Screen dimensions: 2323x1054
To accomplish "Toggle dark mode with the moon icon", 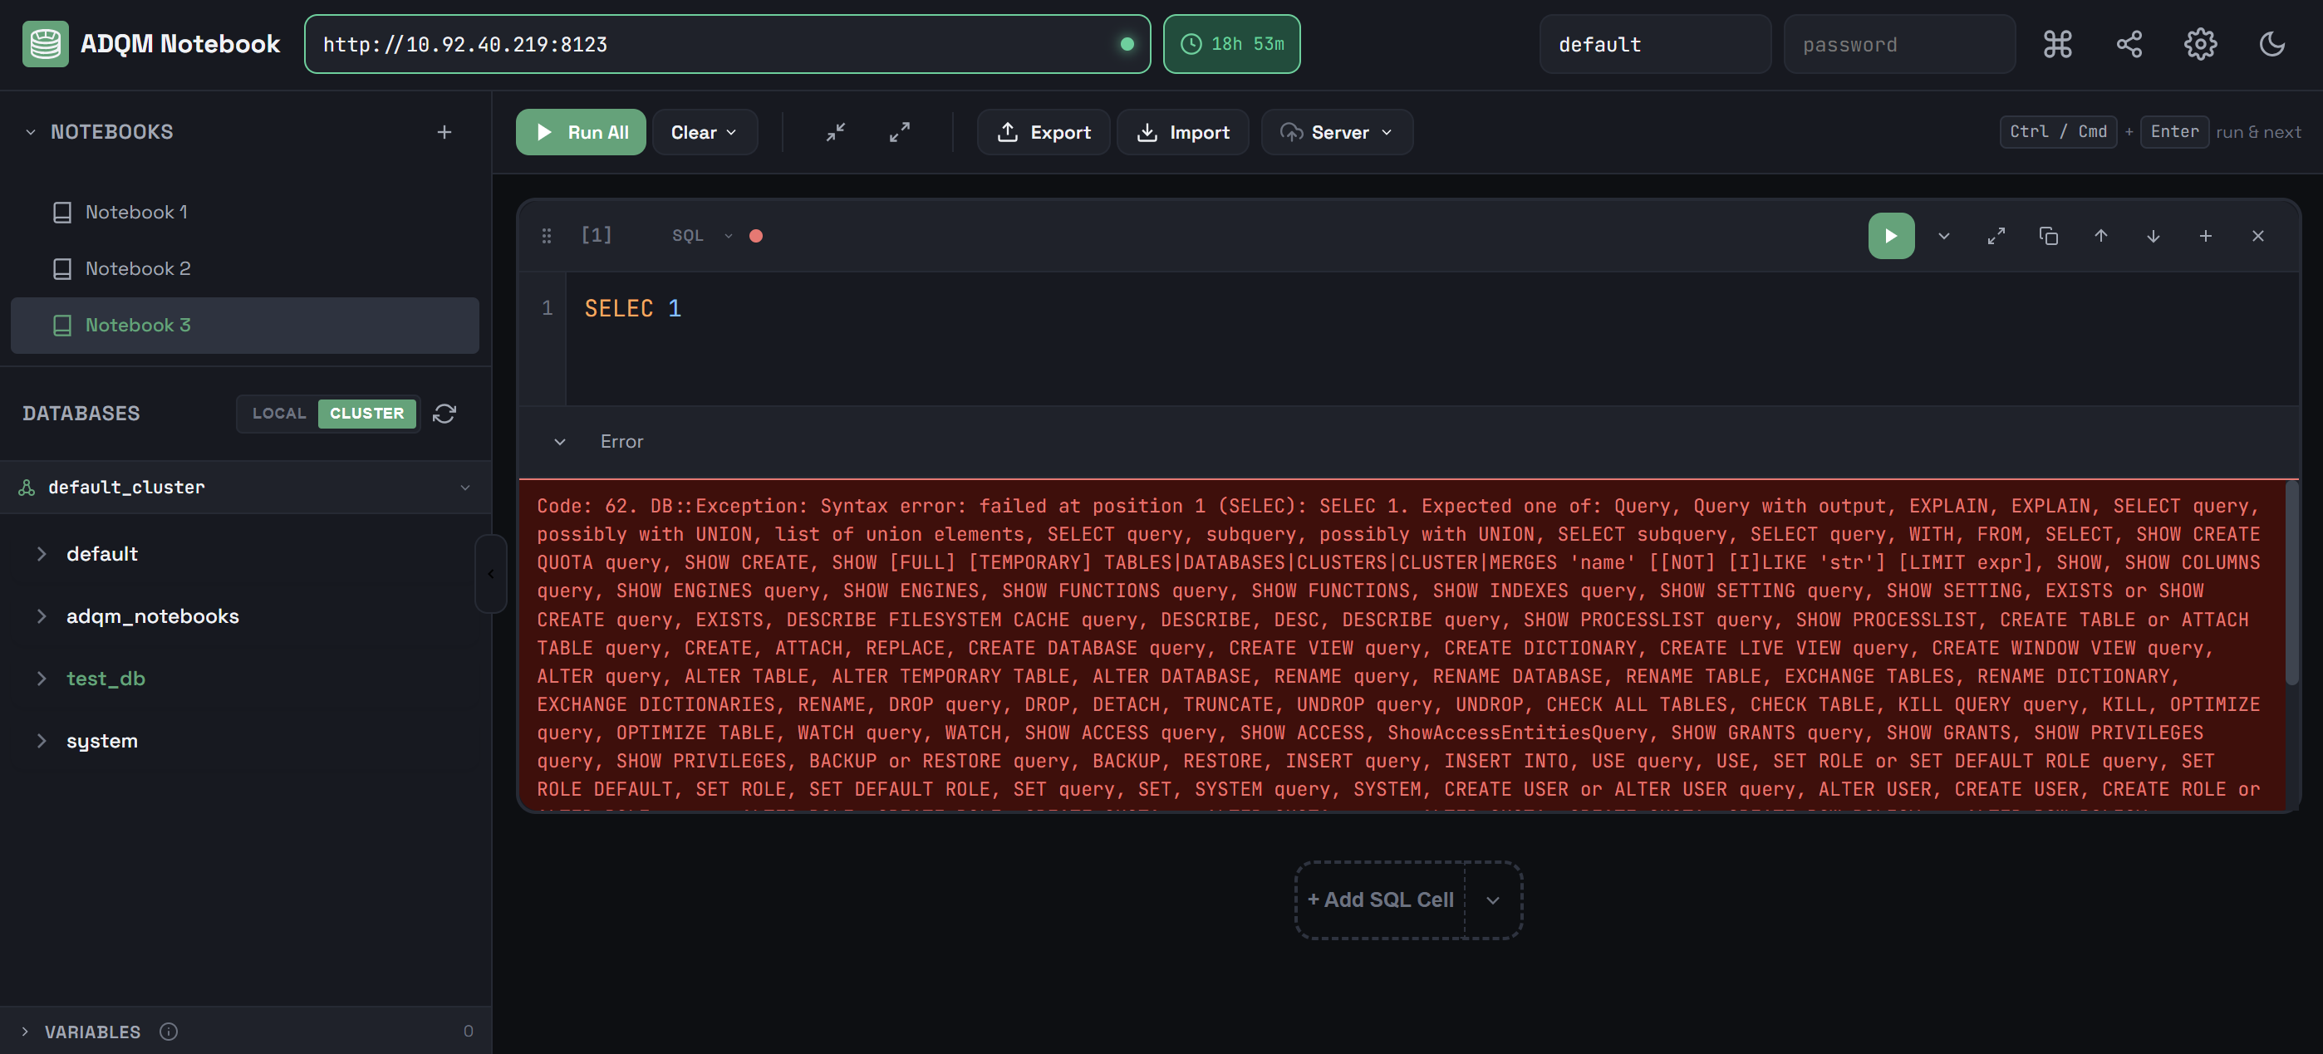I will click(2271, 43).
